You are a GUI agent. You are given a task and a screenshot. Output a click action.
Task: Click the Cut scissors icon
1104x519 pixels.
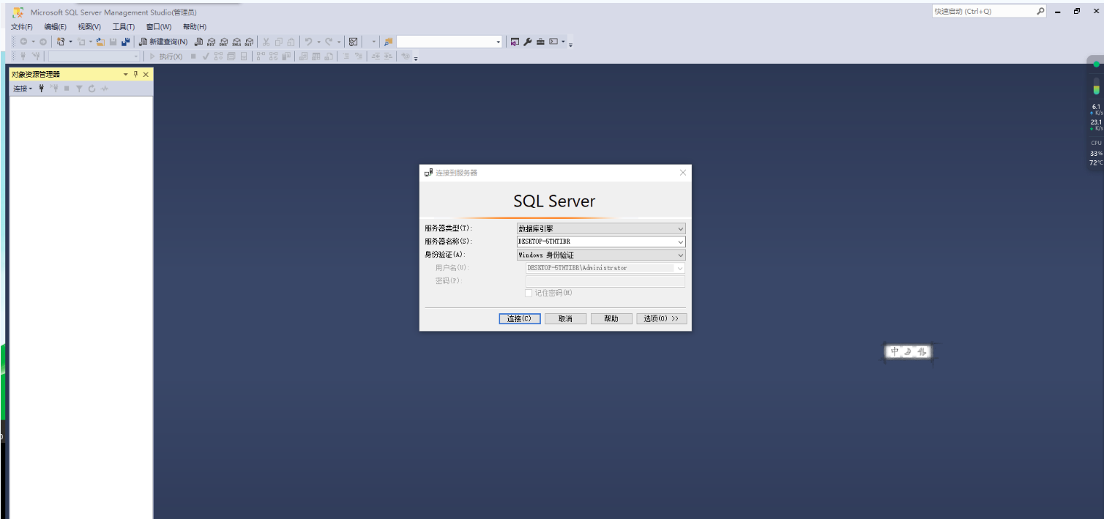pos(266,42)
